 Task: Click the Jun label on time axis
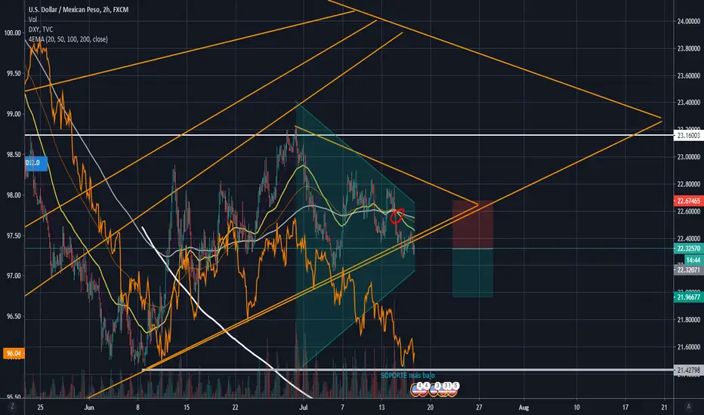89,407
